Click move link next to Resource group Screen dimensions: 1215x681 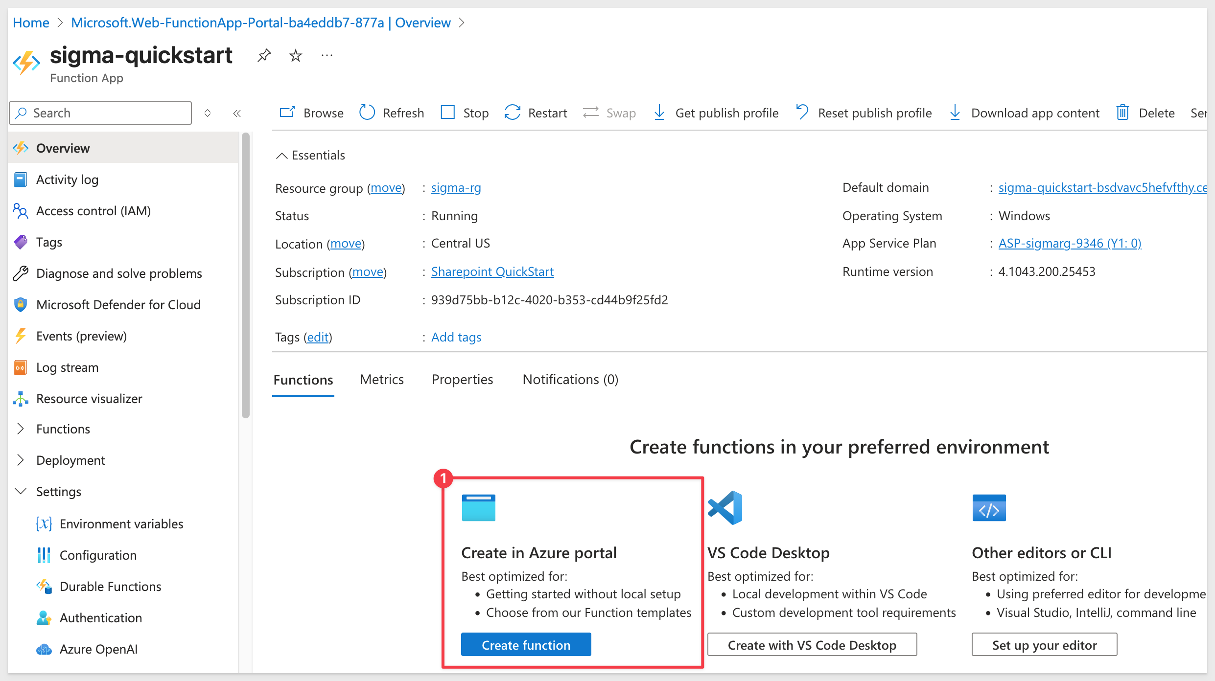point(386,188)
